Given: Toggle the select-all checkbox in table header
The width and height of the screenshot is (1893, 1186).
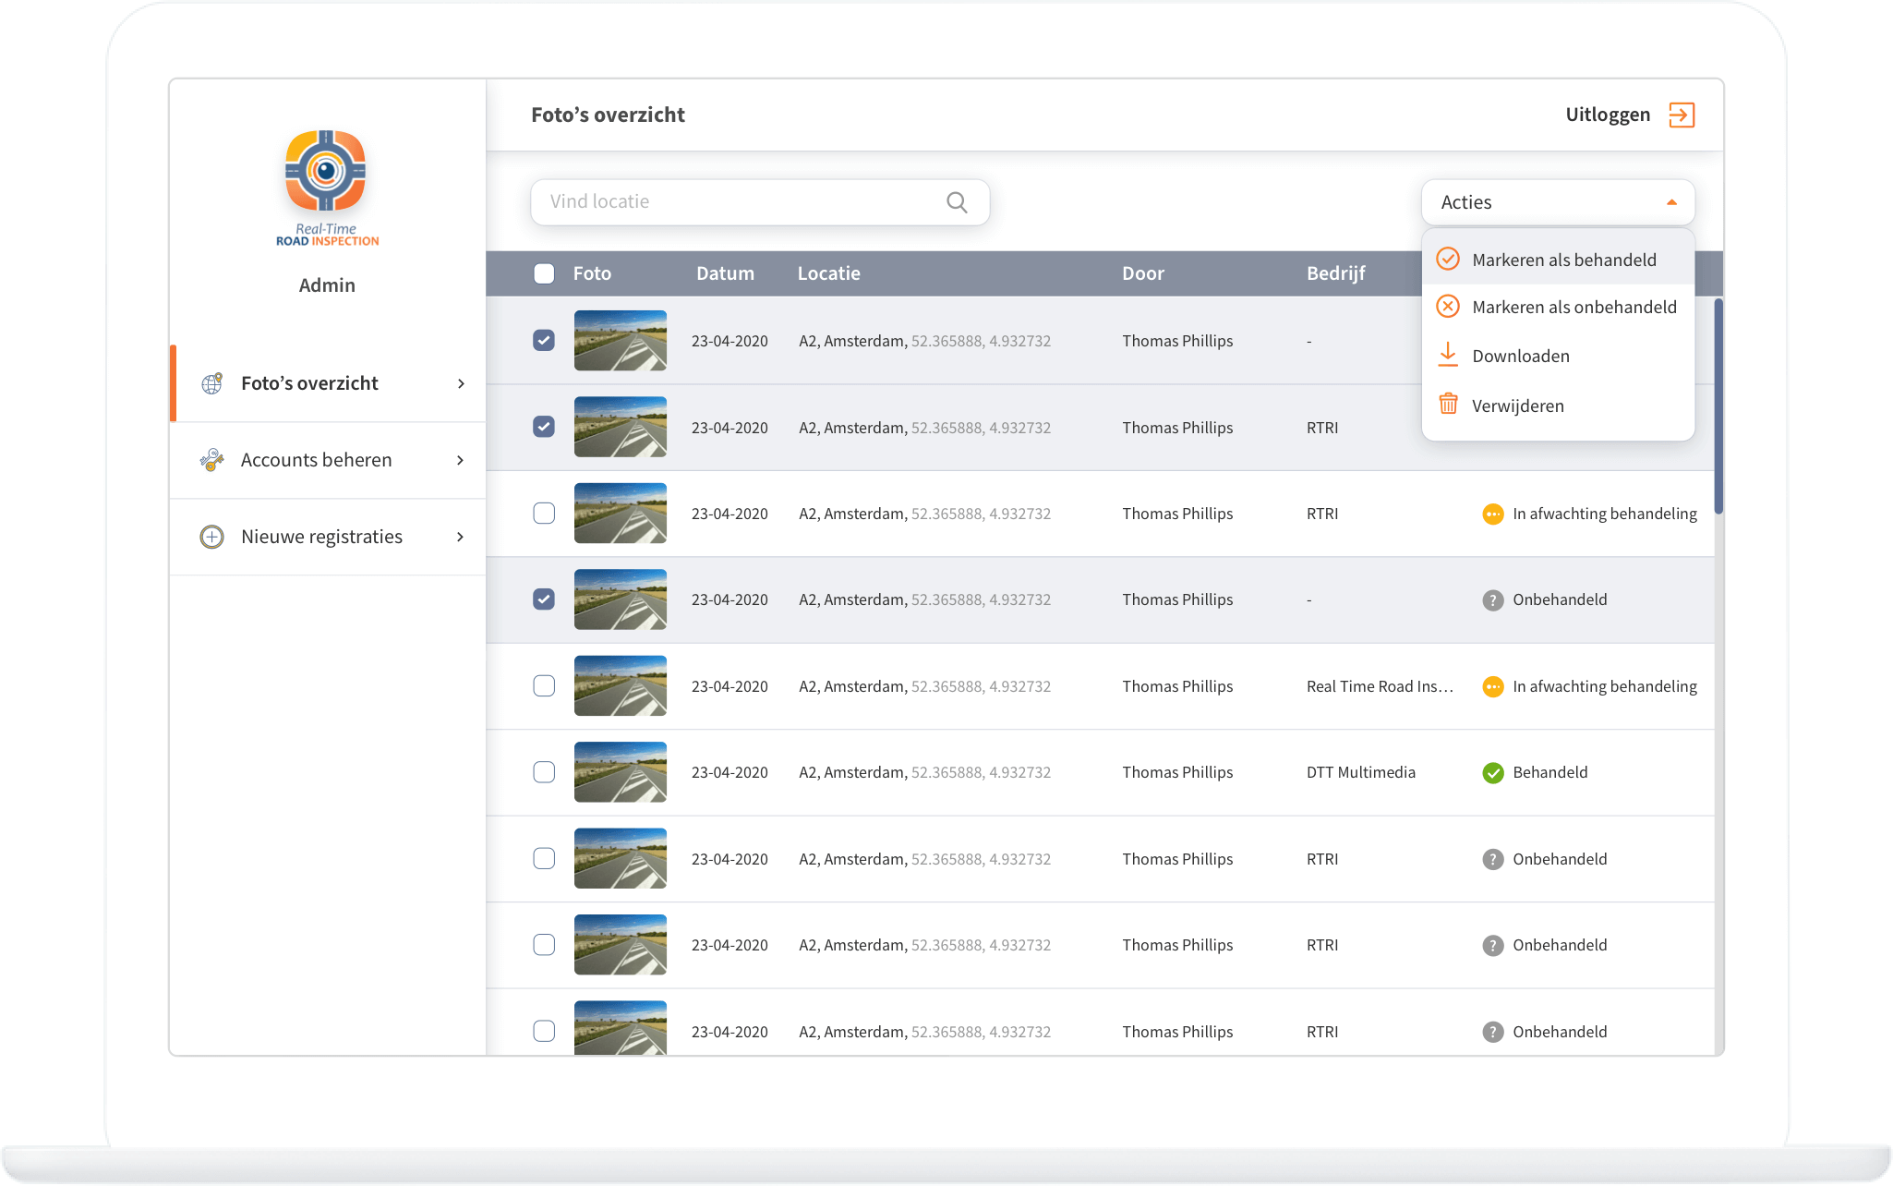Looking at the screenshot, I should [x=544, y=273].
